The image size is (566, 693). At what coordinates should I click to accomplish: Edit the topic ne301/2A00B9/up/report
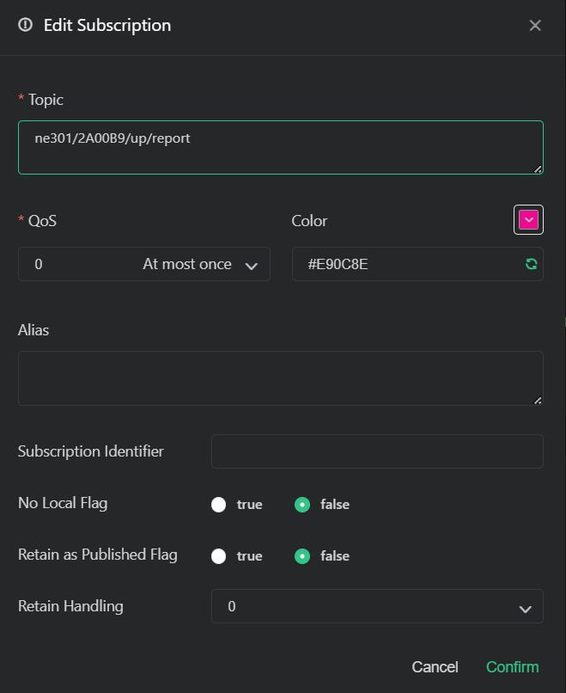click(280, 146)
